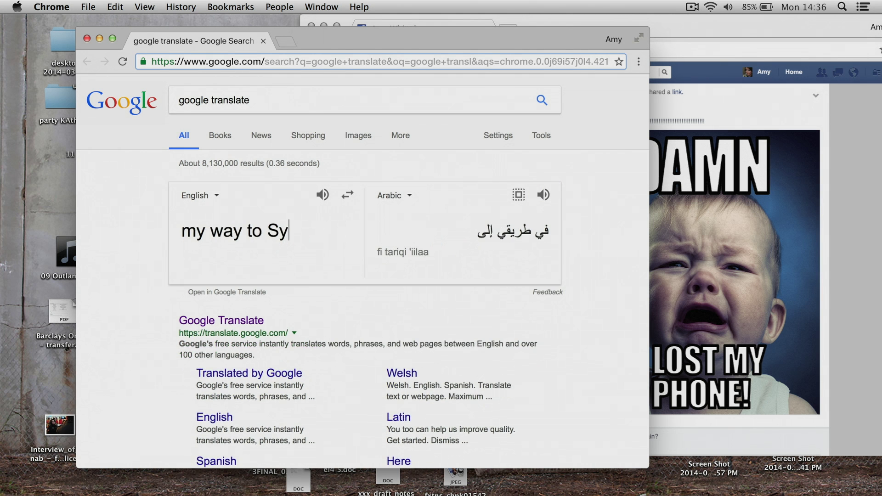Switch to the Shopping results tab
Viewport: 882px width, 496px height.
point(308,135)
